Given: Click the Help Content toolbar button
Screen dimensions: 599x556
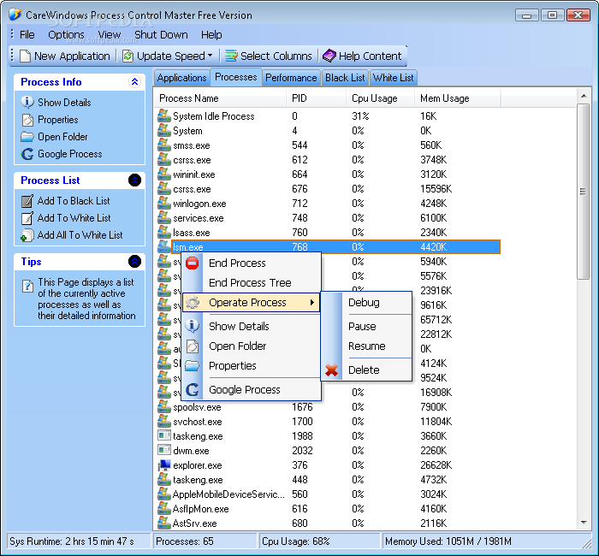Looking at the screenshot, I should point(362,56).
